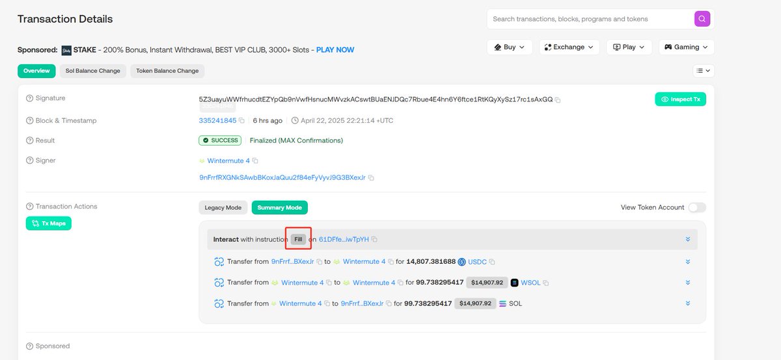The width and height of the screenshot is (781, 360).
Task: Click the clock icon beside the timestamp
Action: (x=295, y=121)
